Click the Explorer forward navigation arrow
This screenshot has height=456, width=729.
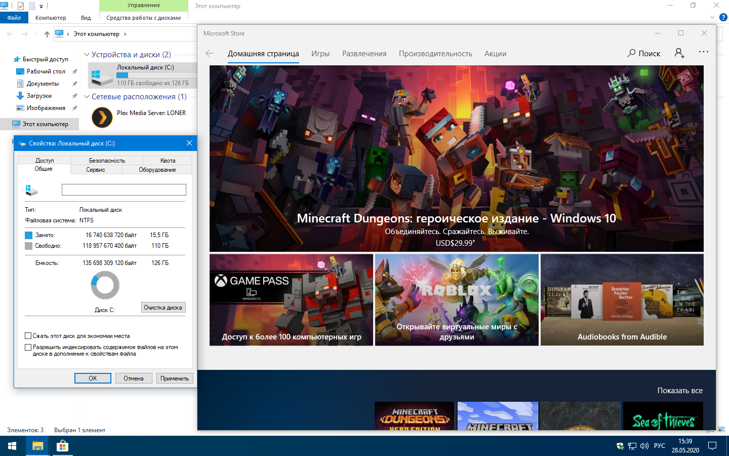point(24,34)
